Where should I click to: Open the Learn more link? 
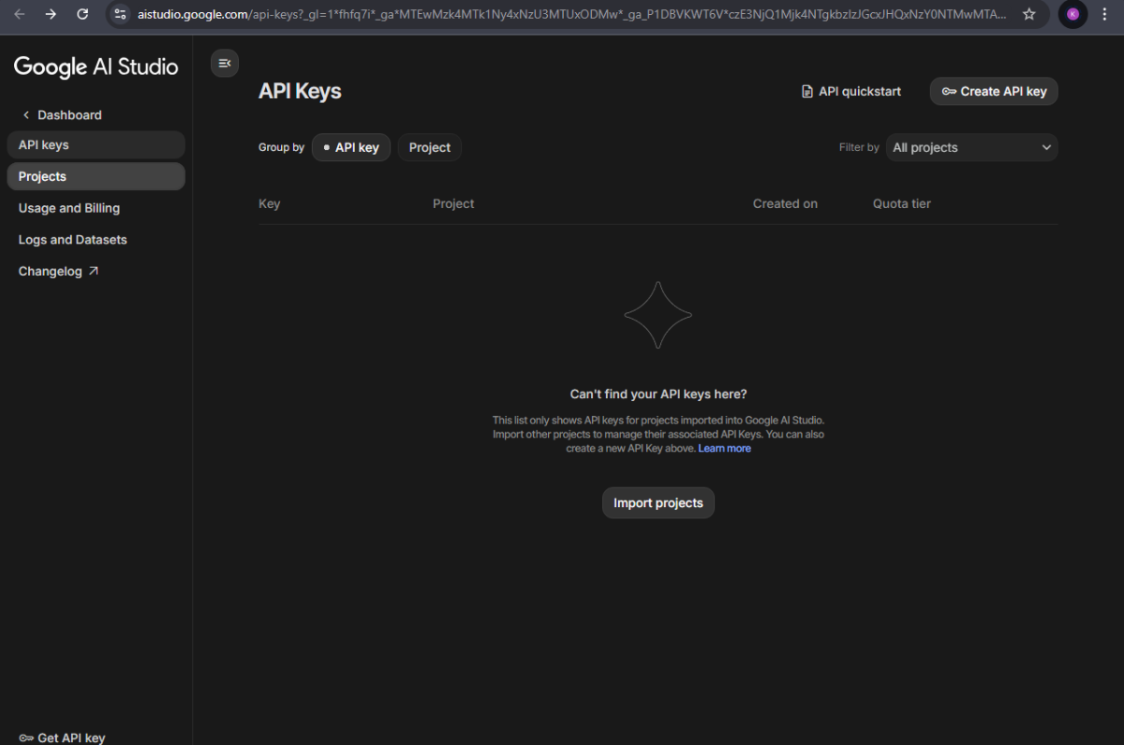pos(724,449)
